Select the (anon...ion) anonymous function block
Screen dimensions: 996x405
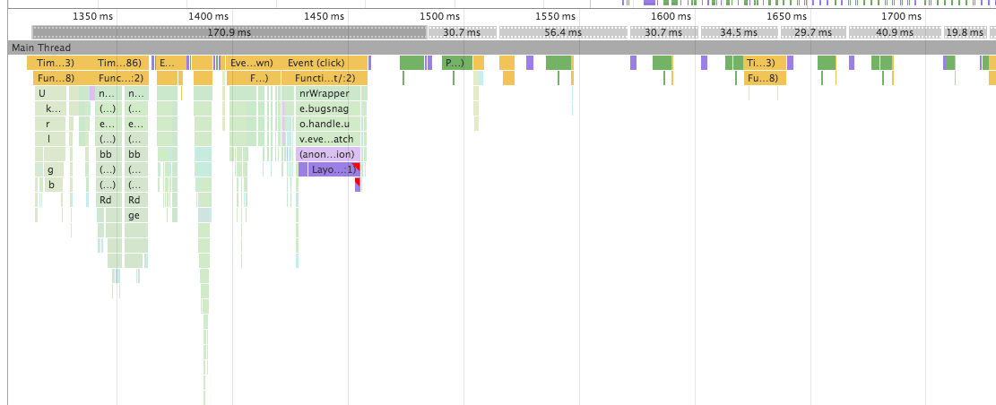point(328,154)
